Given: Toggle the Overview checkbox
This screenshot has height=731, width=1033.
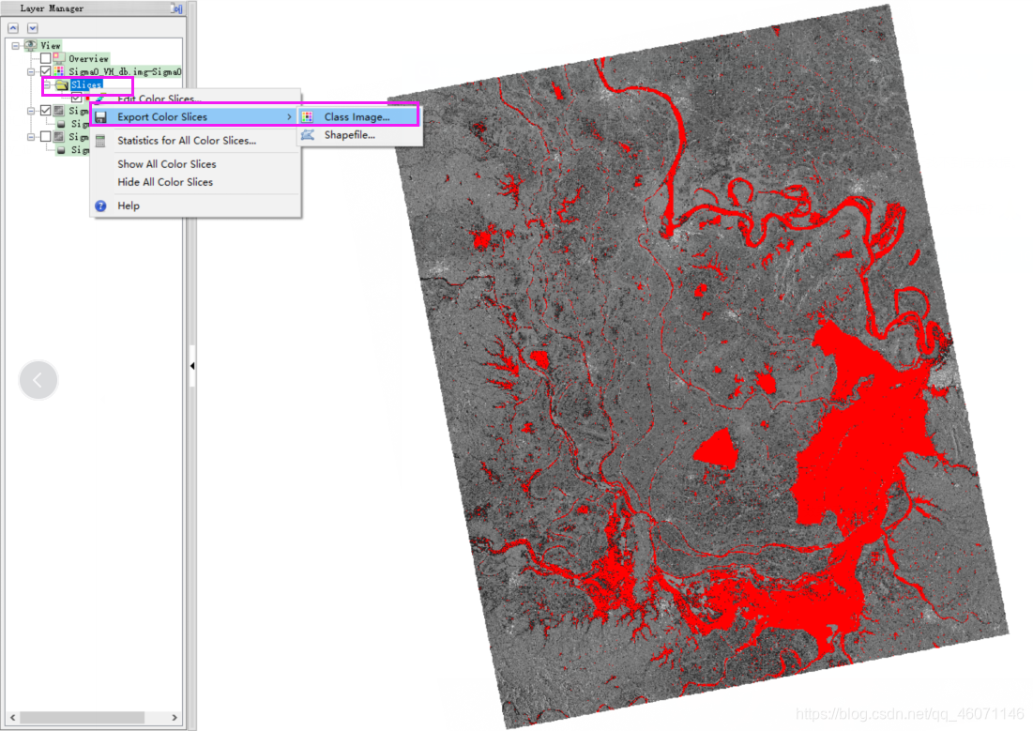Looking at the screenshot, I should pos(45,58).
